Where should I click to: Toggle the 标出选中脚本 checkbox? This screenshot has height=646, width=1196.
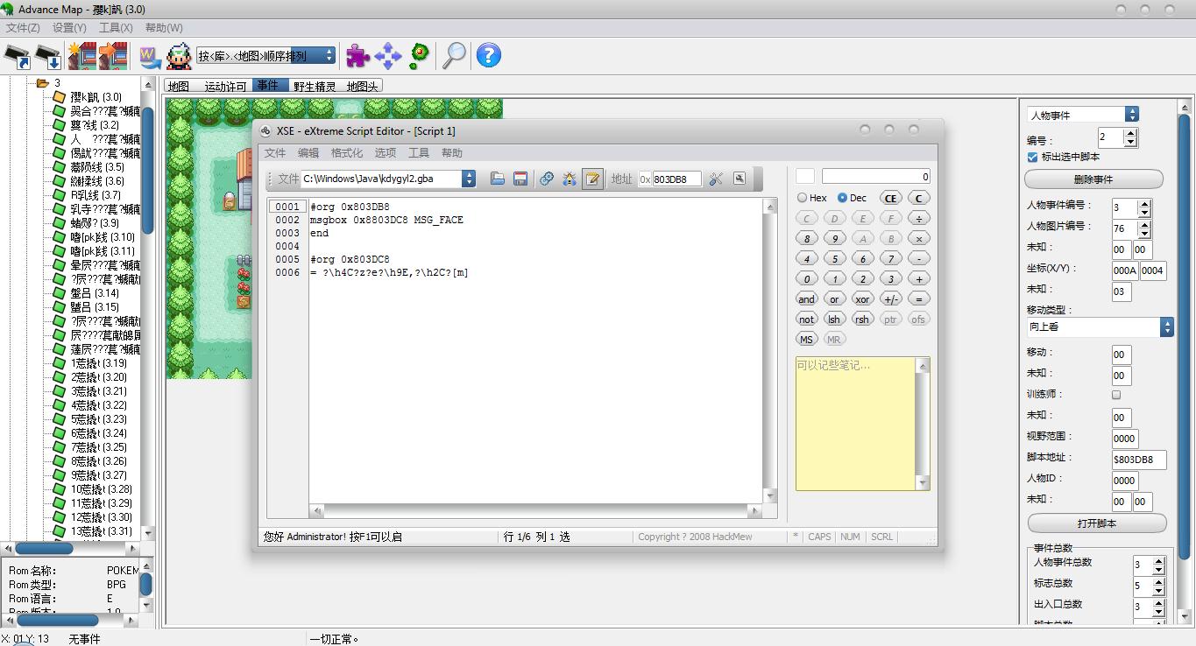(1032, 157)
